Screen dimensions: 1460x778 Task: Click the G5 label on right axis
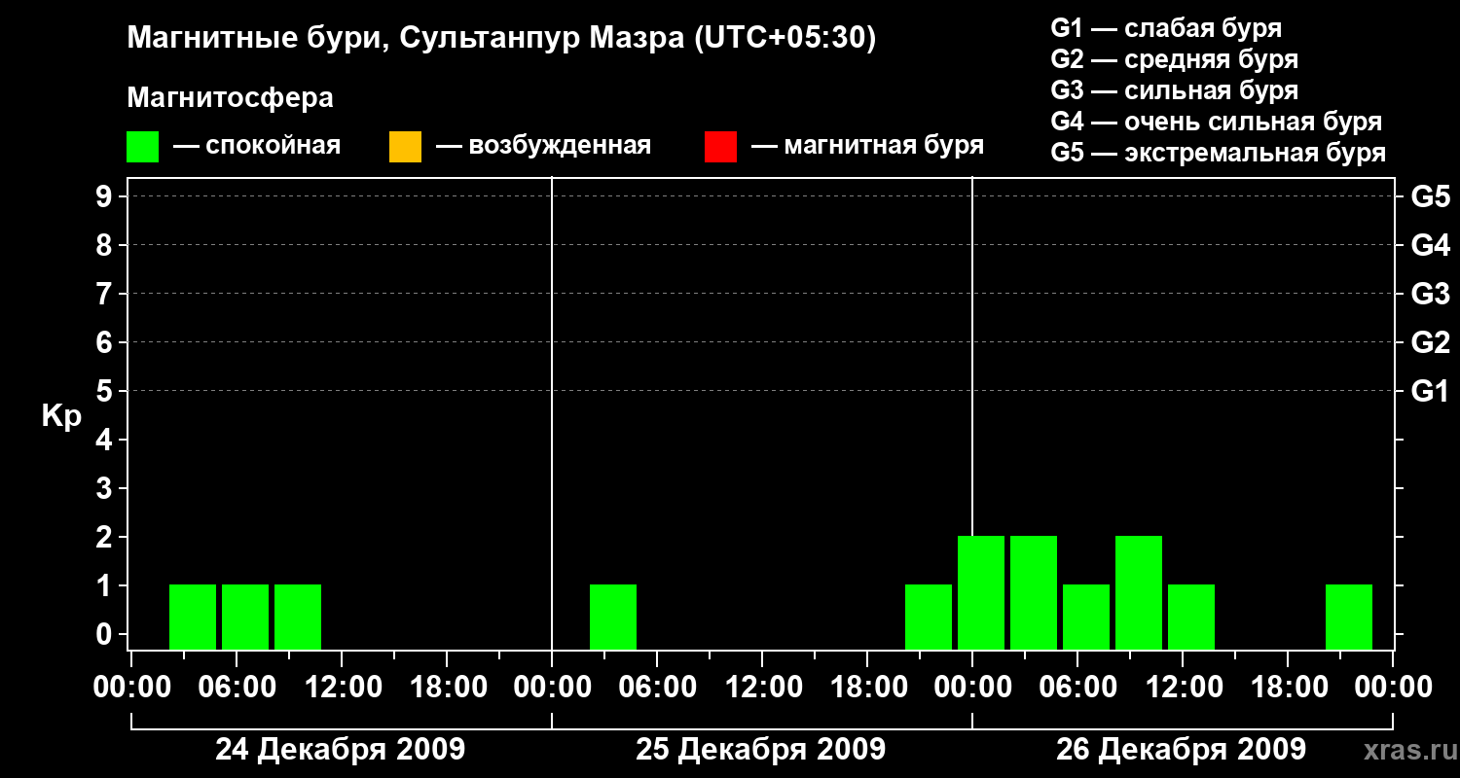[1430, 197]
